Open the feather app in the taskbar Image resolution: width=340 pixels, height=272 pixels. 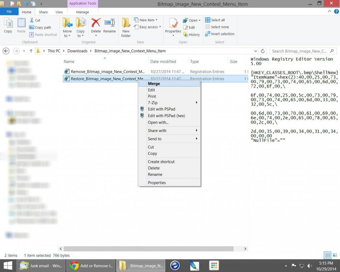point(194,266)
